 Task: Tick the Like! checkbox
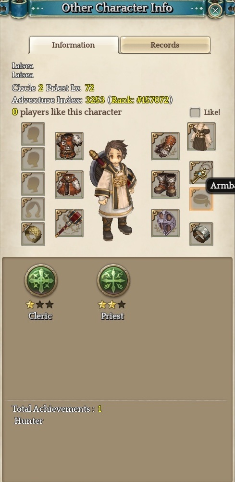pyautogui.click(x=195, y=113)
